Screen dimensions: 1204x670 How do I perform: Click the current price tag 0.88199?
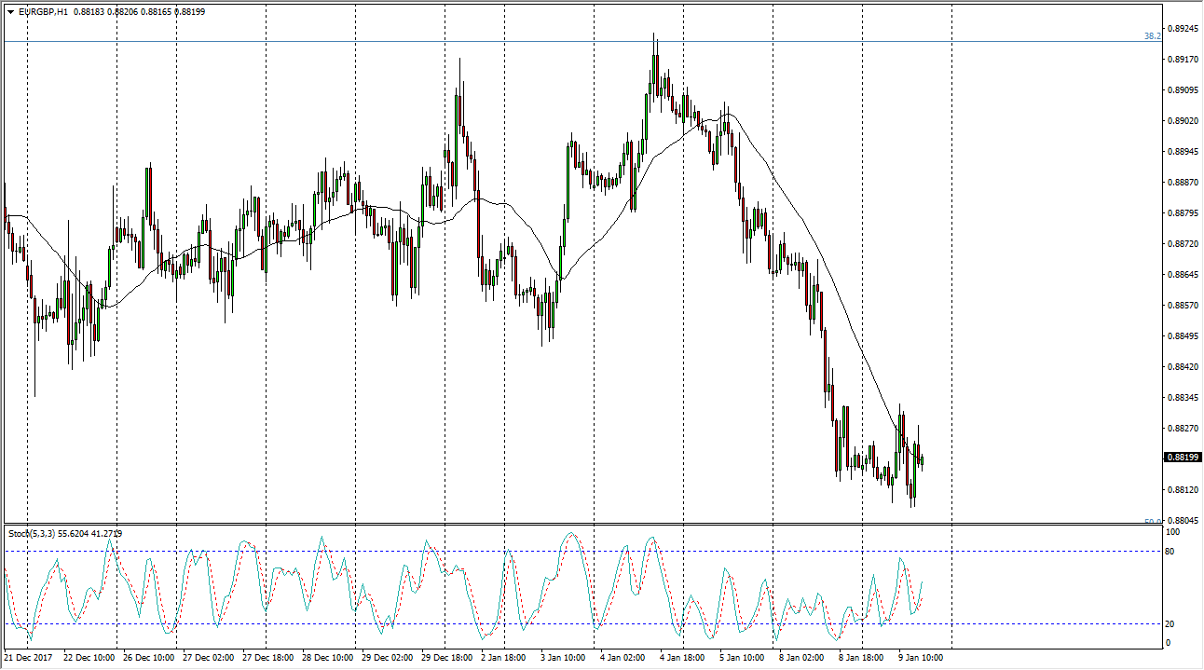coord(1182,458)
